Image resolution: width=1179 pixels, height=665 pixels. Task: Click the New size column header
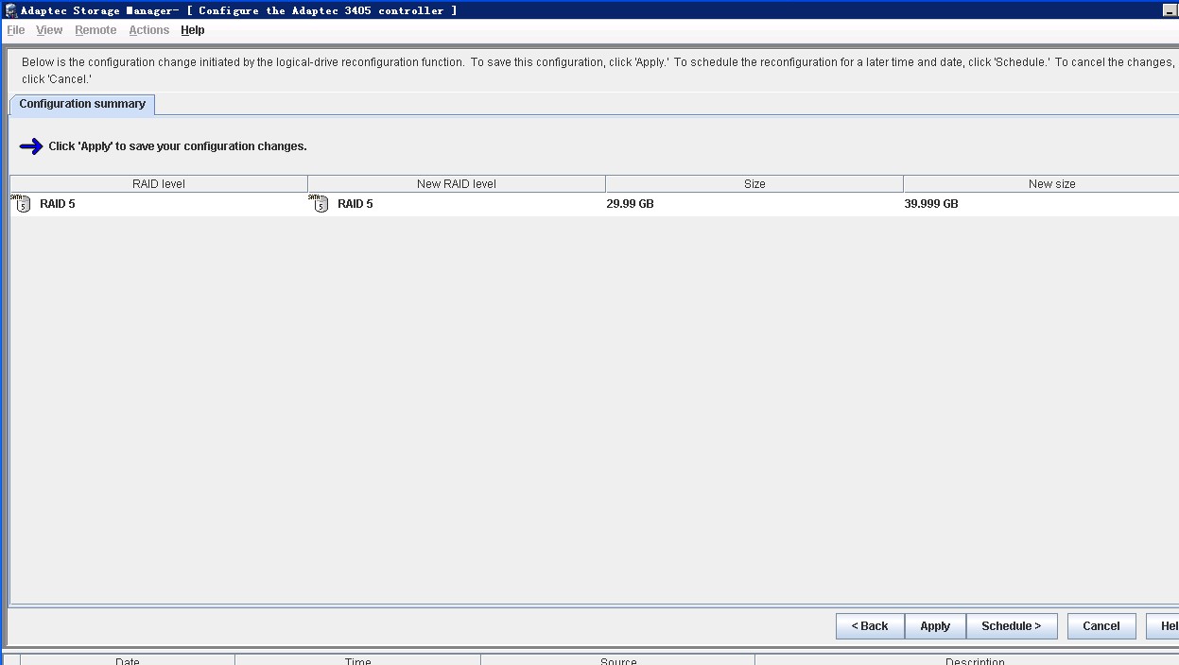point(1051,184)
